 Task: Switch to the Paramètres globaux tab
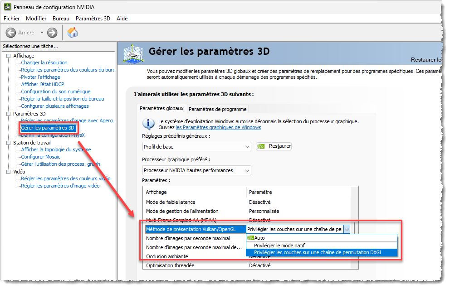pos(161,108)
